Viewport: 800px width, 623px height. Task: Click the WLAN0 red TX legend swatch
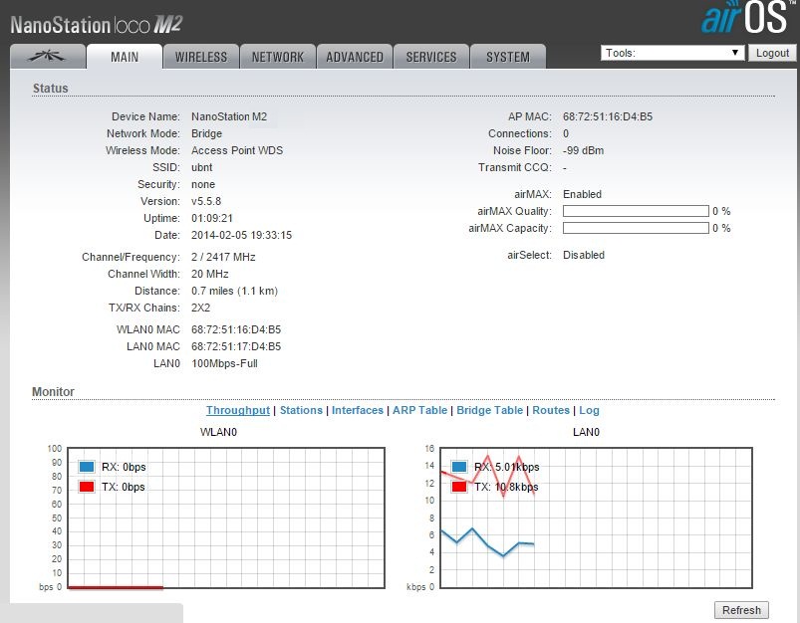coord(86,487)
